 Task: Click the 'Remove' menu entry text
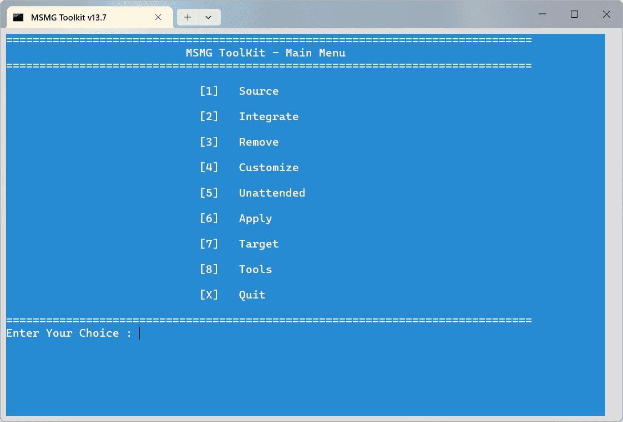[259, 142]
